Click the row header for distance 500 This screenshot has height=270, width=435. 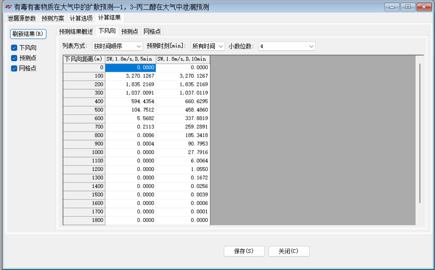click(x=84, y=110)
